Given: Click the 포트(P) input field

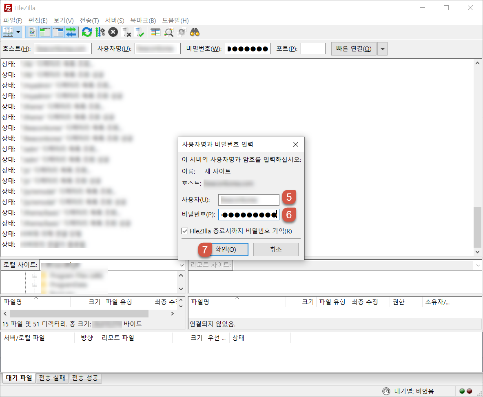Looking at the screenshot, I should pos(312,48).
